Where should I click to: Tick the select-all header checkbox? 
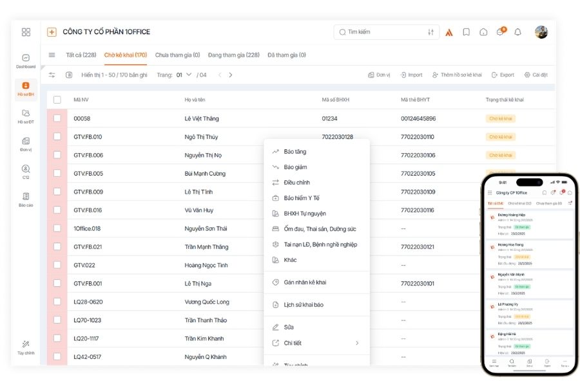click(x=57, y=100)
